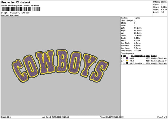Click the Printed timestamp in footer
168x119 pixels.
[x=111, y=117]
